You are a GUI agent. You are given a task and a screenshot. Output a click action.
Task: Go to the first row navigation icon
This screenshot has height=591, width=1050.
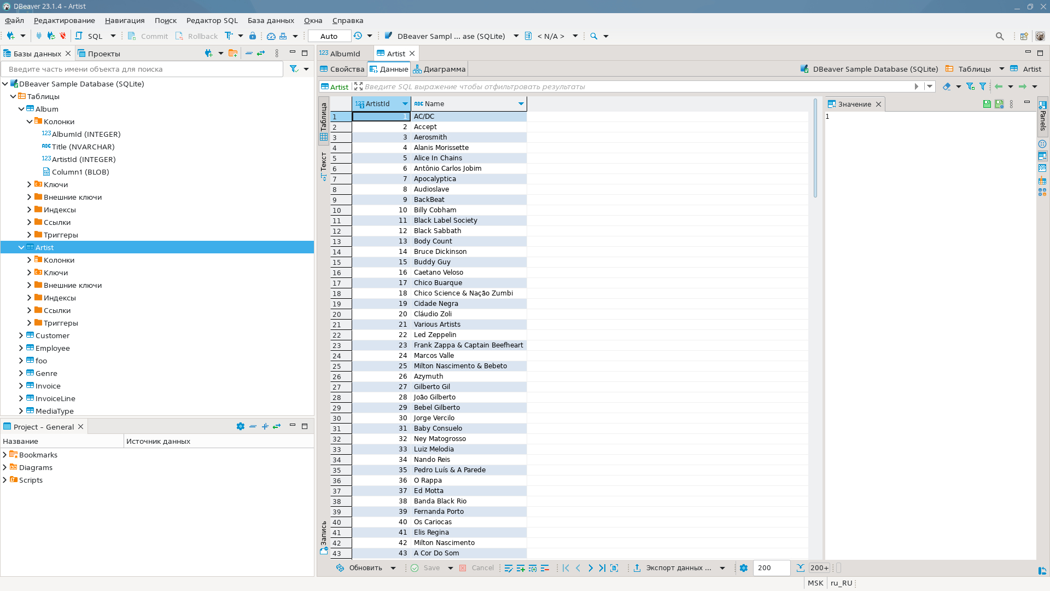coord(566,568)
